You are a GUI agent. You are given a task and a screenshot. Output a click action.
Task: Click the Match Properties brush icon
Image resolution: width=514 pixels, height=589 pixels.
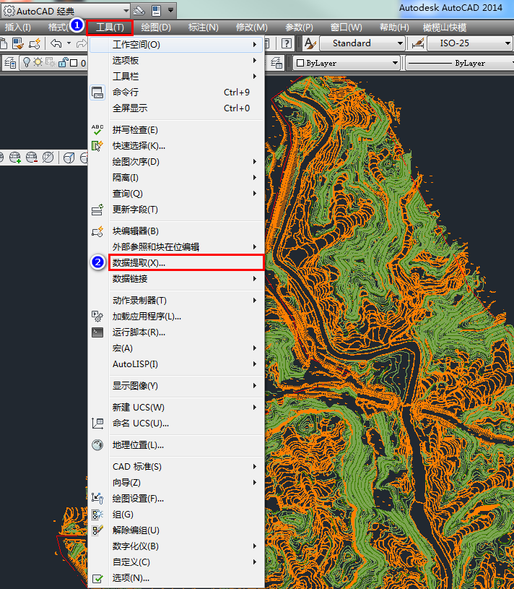tap(17, 43)
